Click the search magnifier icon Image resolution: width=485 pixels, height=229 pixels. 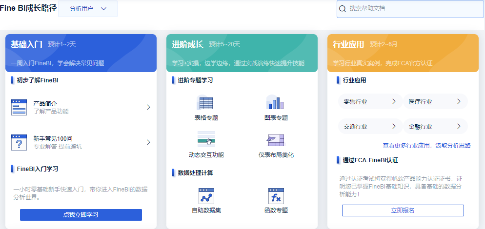343,9
